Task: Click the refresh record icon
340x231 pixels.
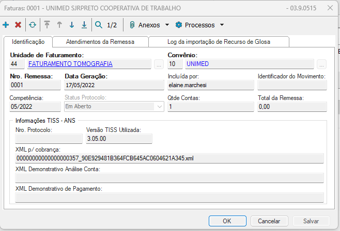Action: [33, 25]
